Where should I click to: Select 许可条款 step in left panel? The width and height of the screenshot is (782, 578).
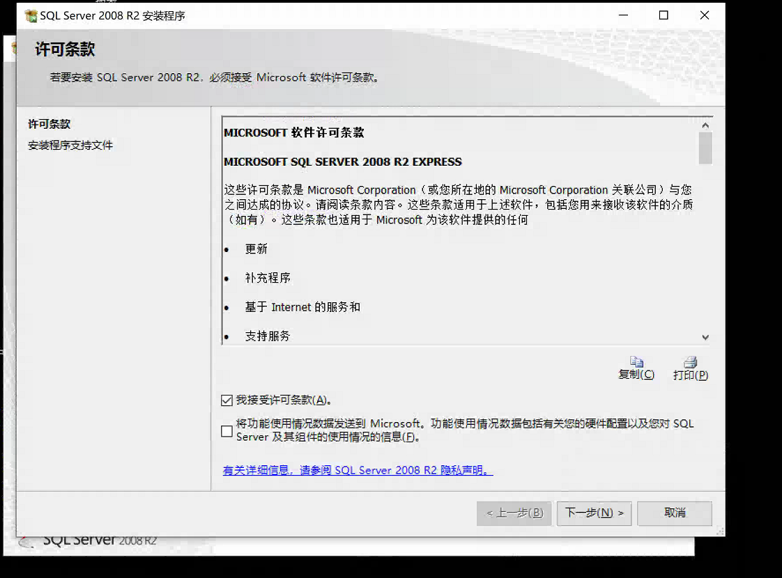point(49,124)
